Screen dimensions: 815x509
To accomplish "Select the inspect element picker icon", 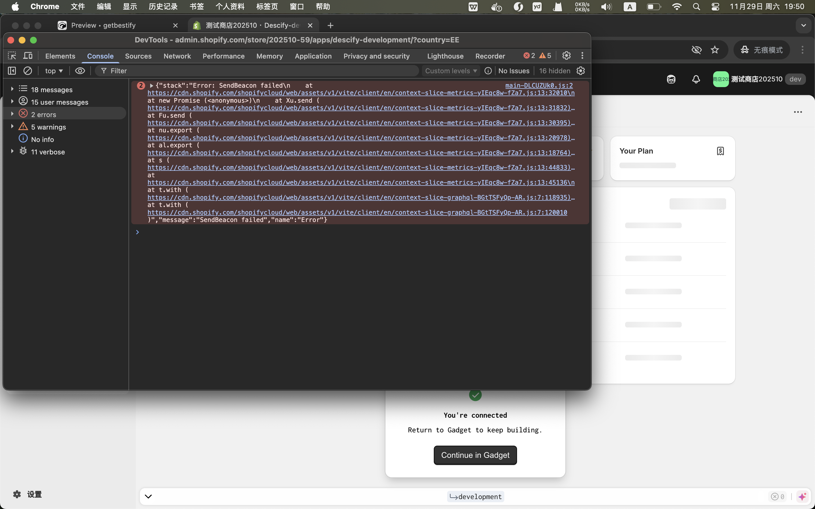I will pyautogui.click(x=12, y=55).
